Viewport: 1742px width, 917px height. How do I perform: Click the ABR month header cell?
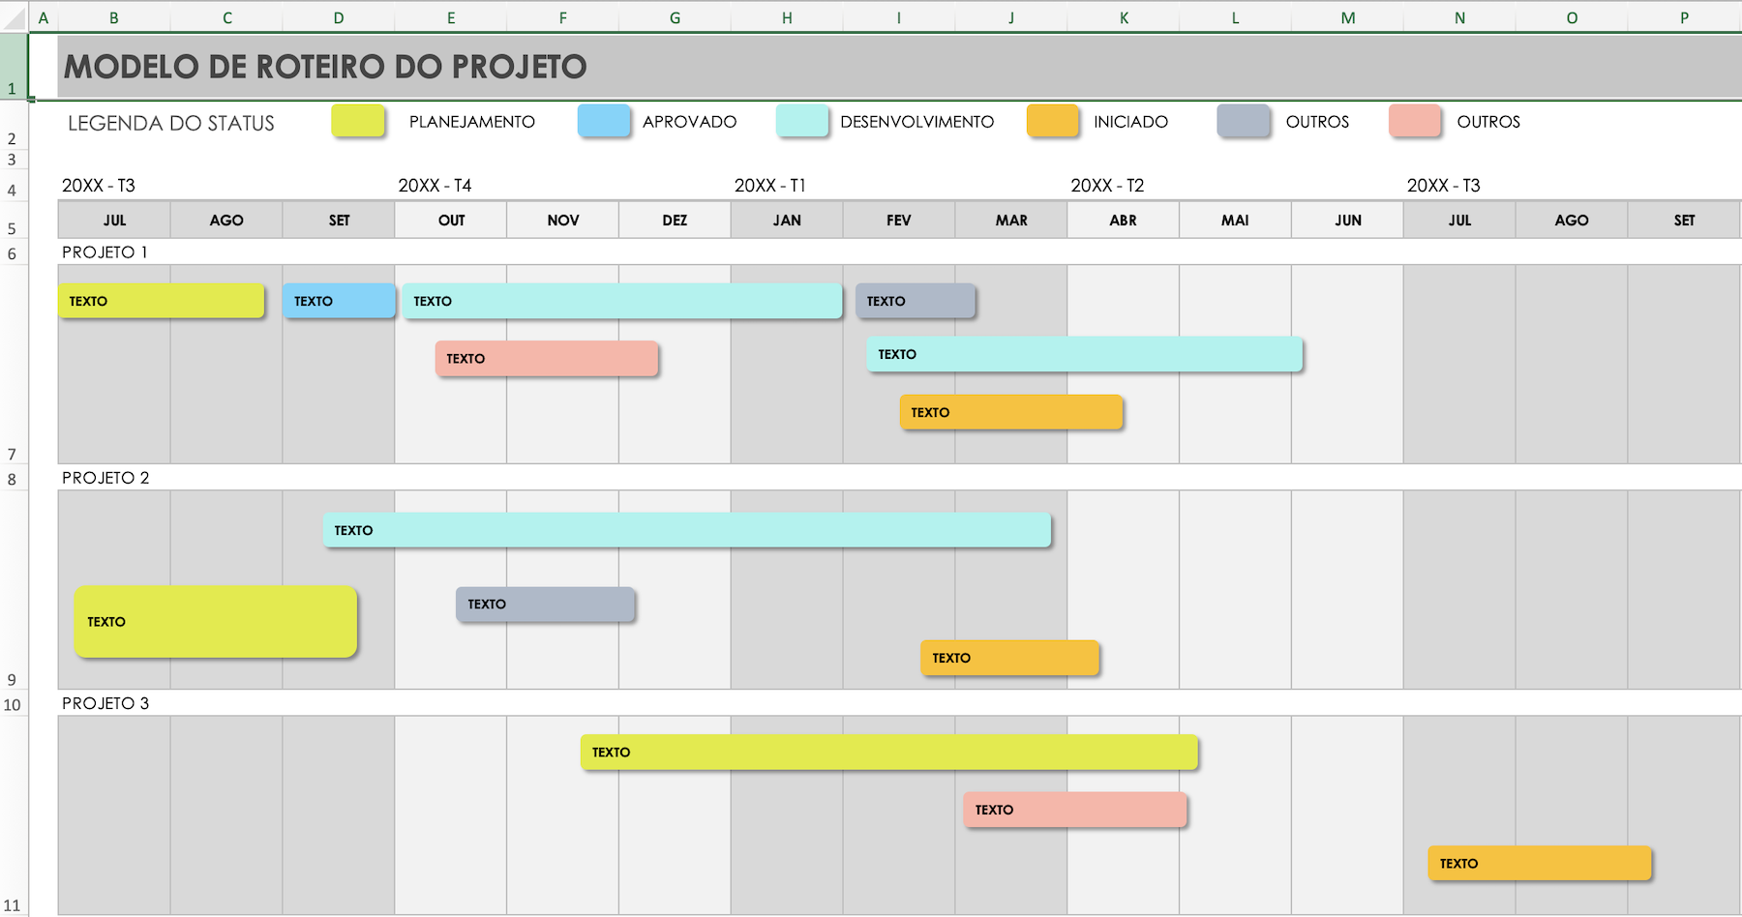coord(1124,220)
